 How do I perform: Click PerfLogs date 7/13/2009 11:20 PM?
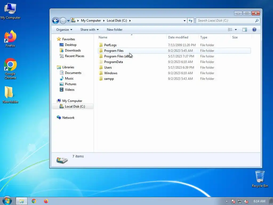click(x=182, y=45)
